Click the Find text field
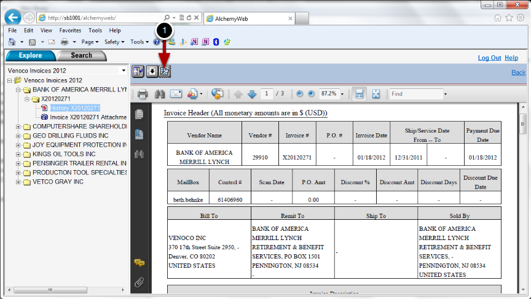Viewport: 531px width, 299px height. 416,94
